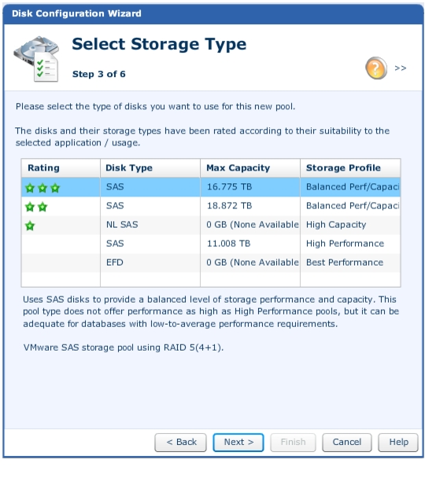Image resolution: width=425 pixels, height=478 pixels.
Task: Select the SAS 16.775 TB row
Action: (x=211, y=187)
